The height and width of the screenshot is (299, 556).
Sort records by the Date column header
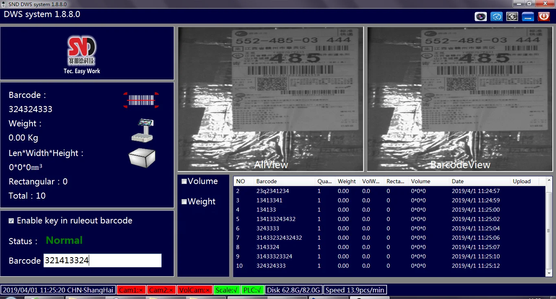tap(479, 182)
